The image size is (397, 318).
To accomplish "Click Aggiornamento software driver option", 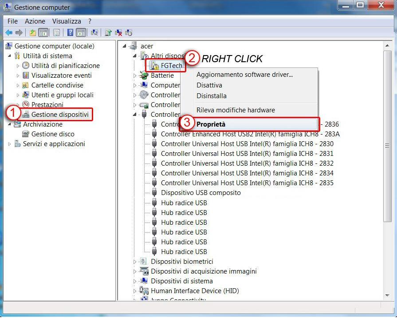I will click(244, 75).
